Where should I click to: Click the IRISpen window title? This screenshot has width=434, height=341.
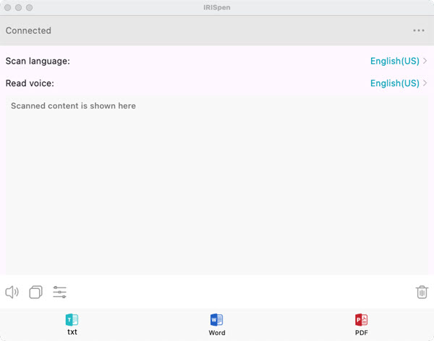(217, 7)
